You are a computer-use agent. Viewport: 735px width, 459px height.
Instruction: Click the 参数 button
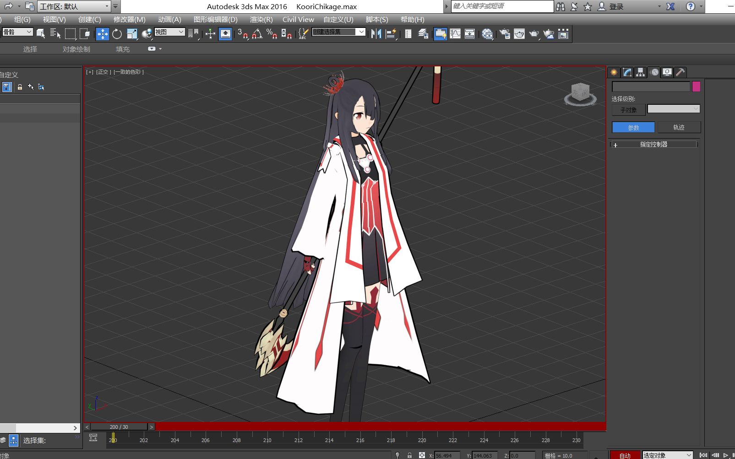pyautogui.click(x=633, y=127)
